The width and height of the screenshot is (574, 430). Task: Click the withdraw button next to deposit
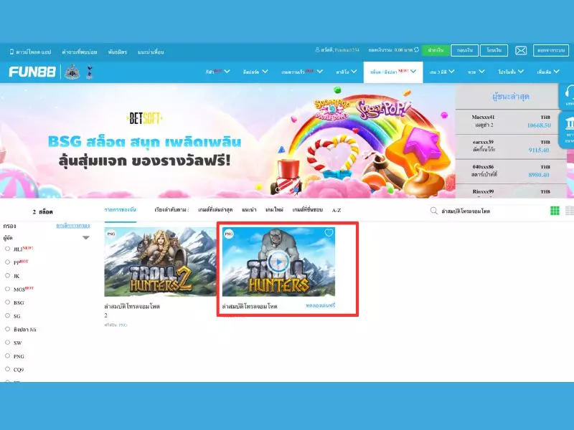click(x=464, y=50)
